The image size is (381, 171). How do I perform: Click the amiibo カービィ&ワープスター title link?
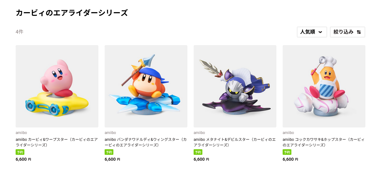[x=57, y=142]
